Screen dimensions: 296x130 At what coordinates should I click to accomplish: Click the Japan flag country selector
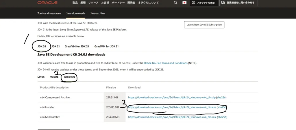(x=184, y=3)
